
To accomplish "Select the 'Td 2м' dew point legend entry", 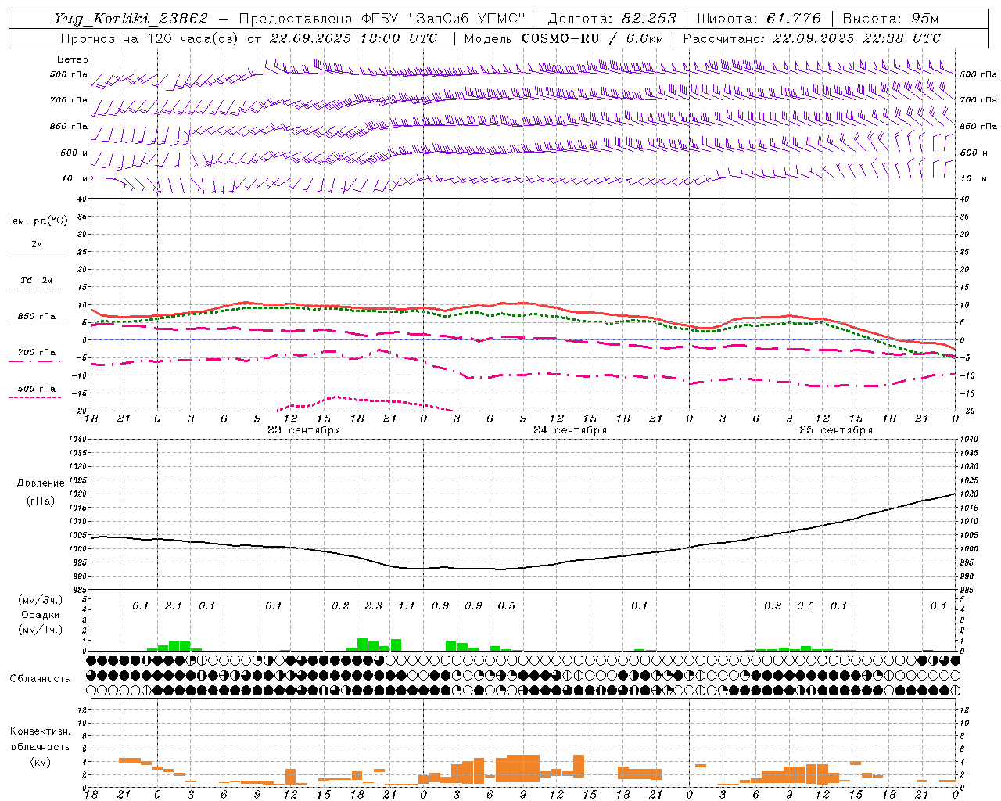I will coord(36,280).
